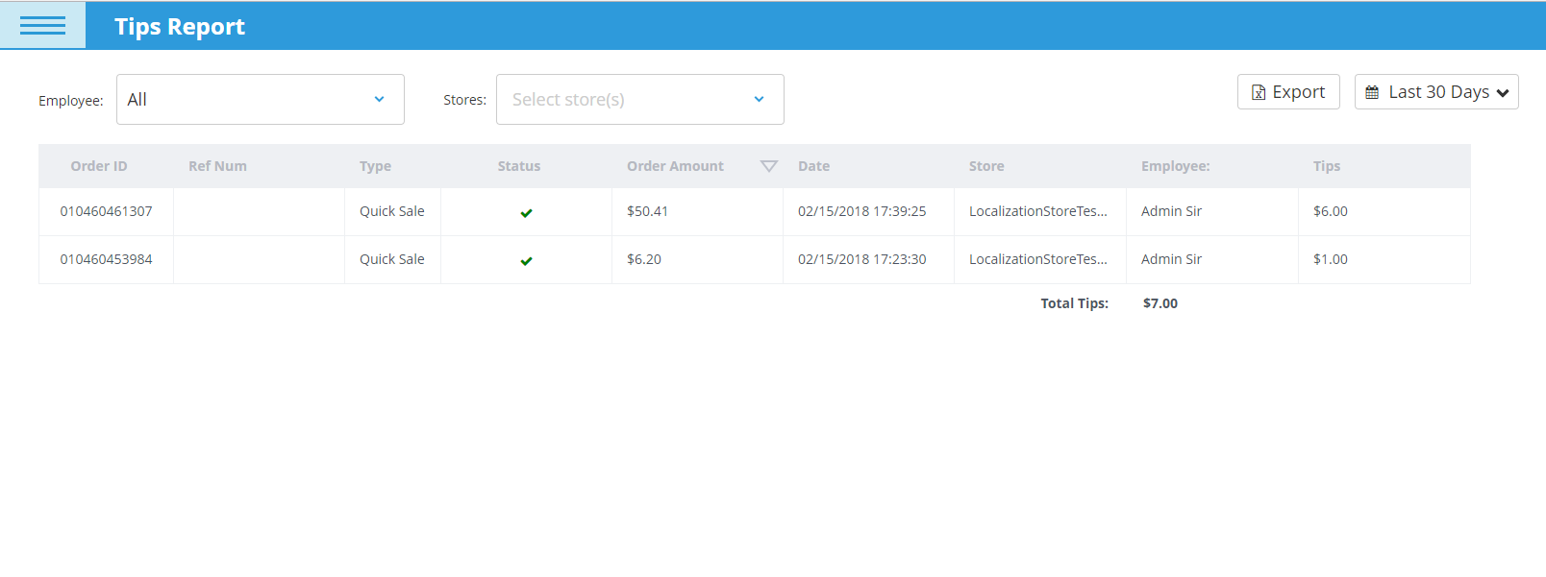Sort by Date column header
The image size is (1546, 577).
pos(813,166)
